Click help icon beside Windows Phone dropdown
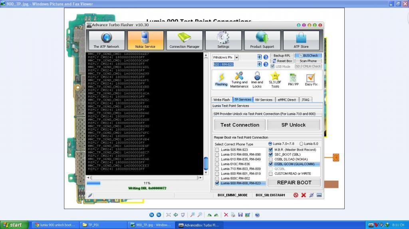The width and height of the screenshot is (409, 229). click(x=266, y=57)
